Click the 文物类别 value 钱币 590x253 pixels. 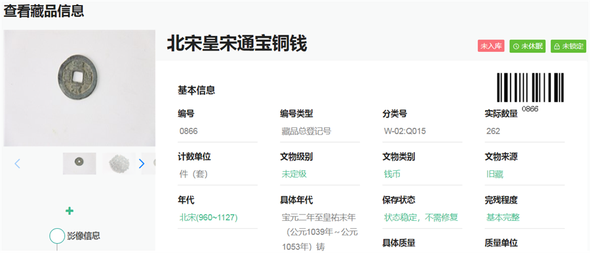click(x=392, y=174)
